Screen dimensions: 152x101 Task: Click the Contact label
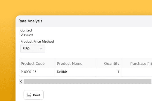[26, 30]
